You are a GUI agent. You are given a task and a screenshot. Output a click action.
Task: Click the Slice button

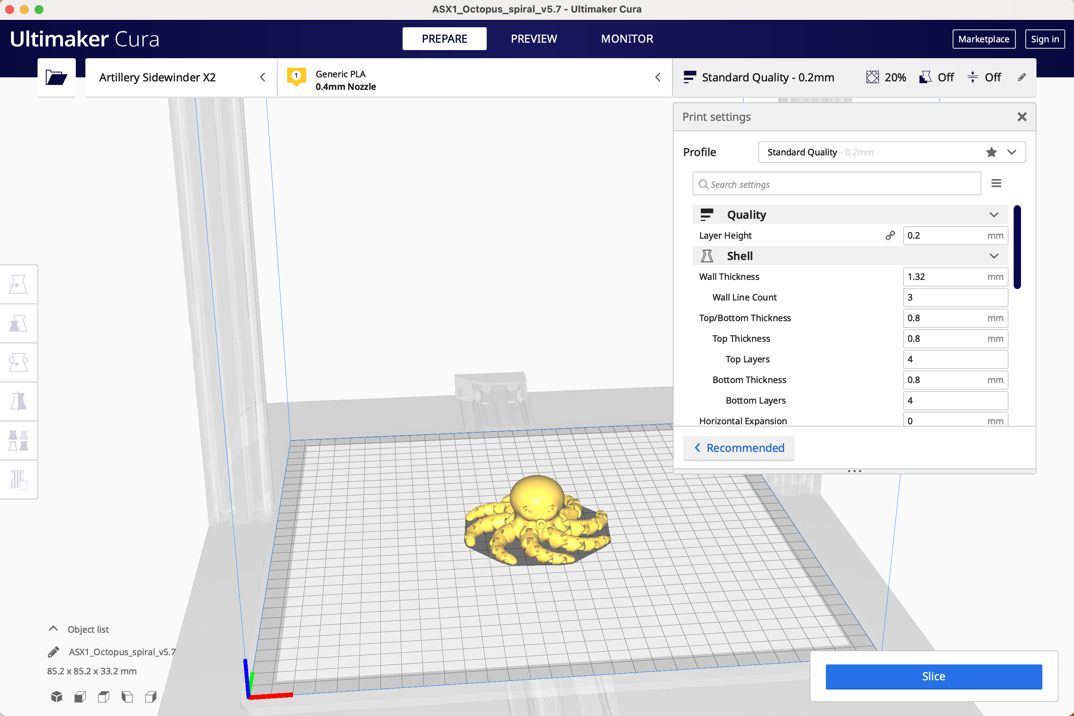click(x=933, y=676)
